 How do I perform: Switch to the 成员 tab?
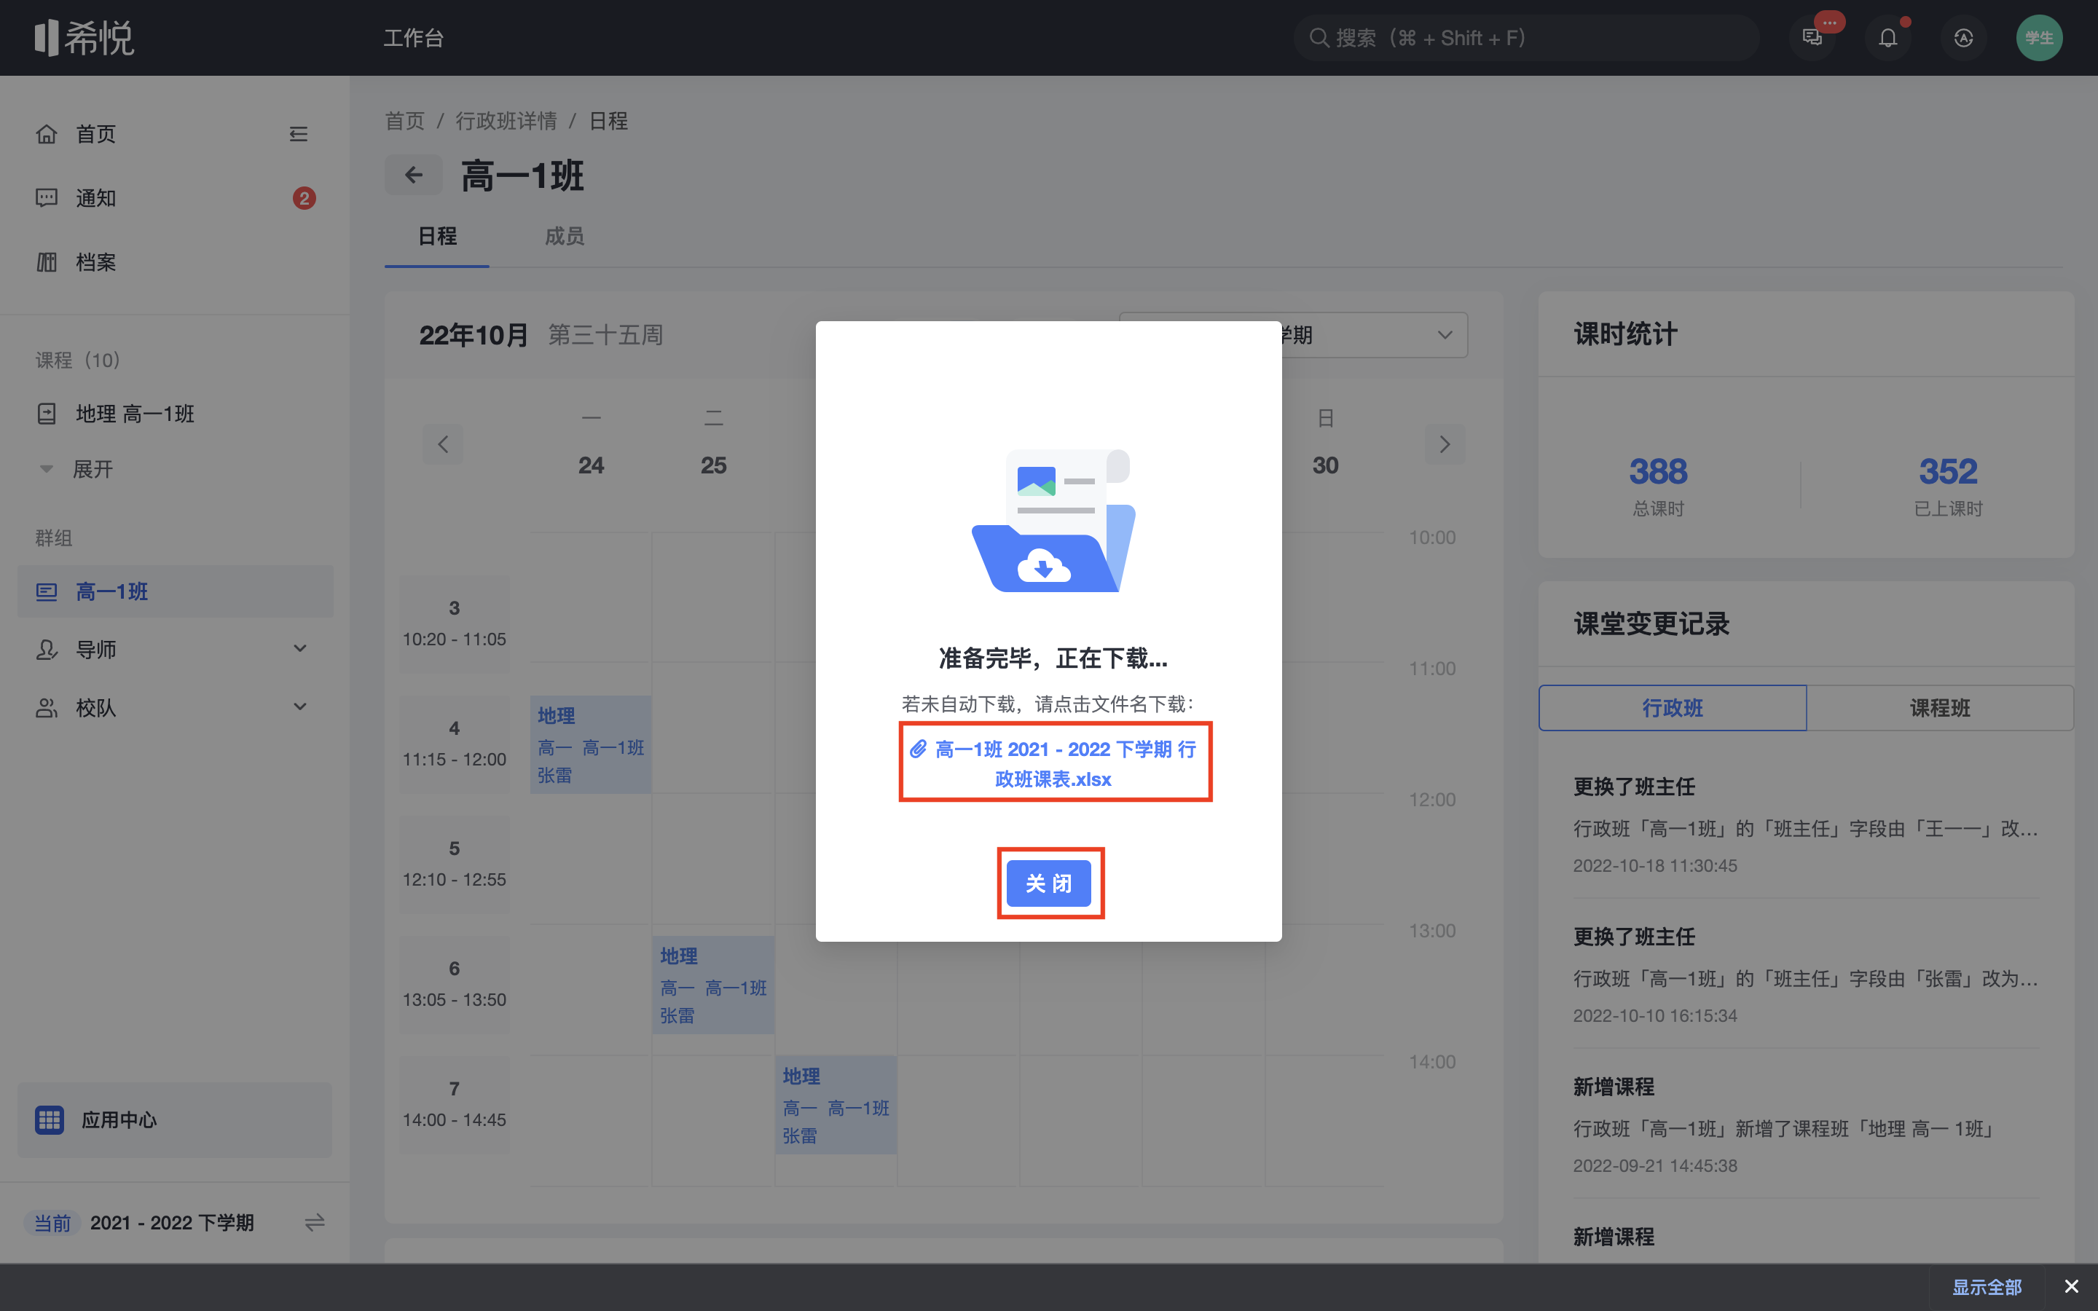565,236
